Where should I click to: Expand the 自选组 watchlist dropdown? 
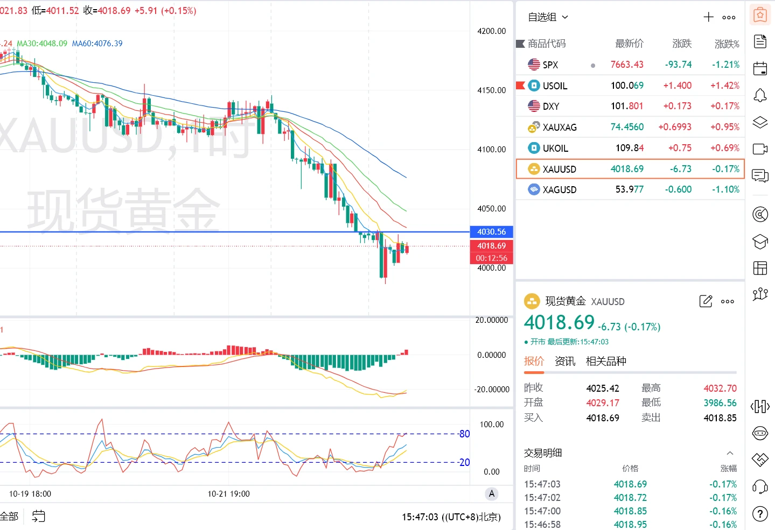548,17
